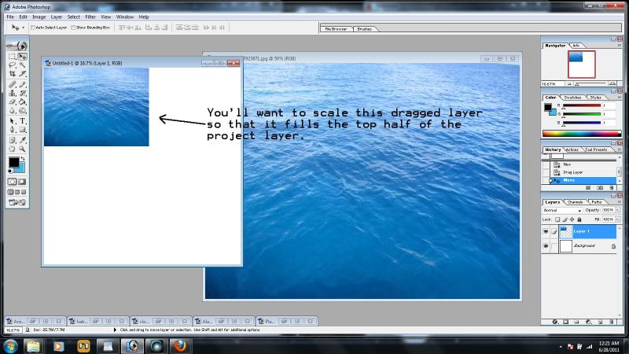This screenshot has width=629, height=354.
Task: Select the Healing Brush tool
Action: tap(12, 84)
